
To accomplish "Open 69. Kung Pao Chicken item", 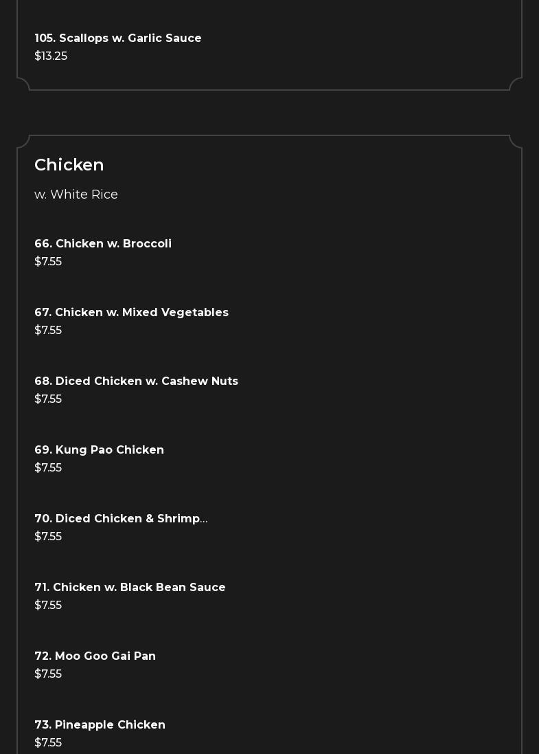I will coord(99,450).
